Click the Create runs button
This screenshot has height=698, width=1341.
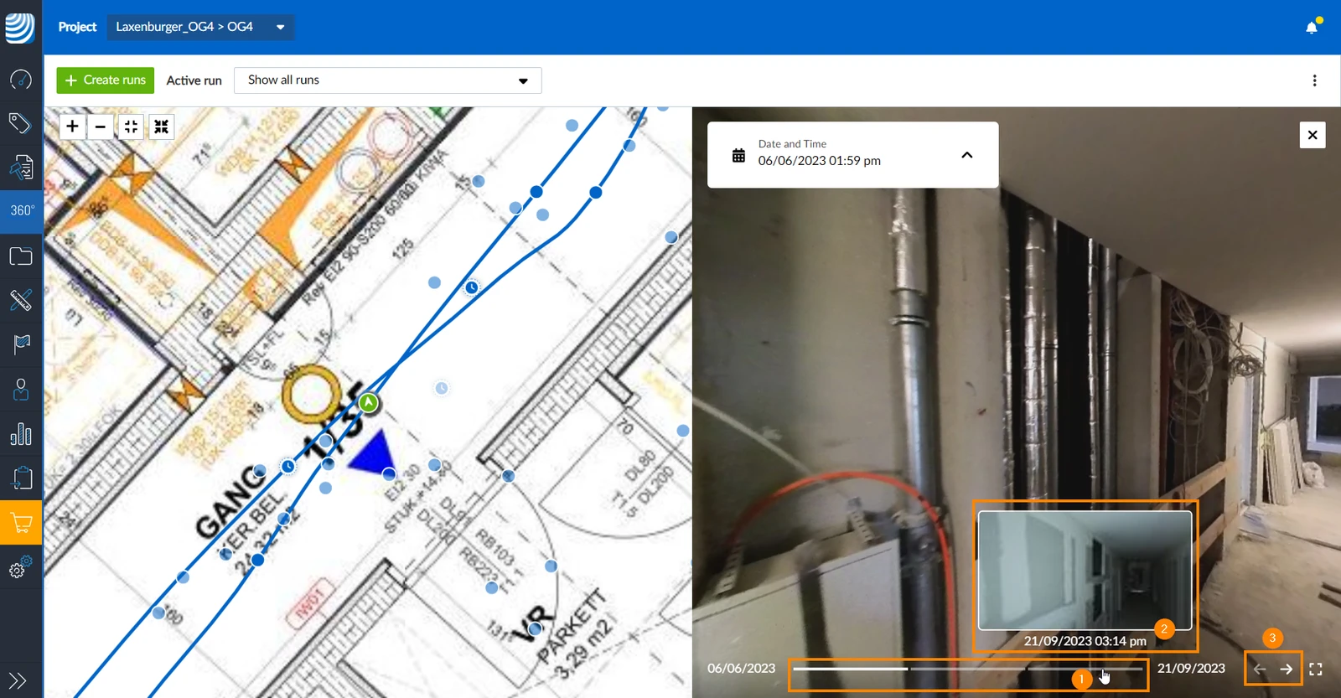pyautogui.click(x=106, y=80)
